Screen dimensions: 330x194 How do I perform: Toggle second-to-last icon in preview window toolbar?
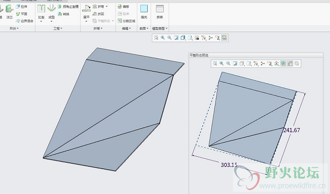click(x=290, y=63)
